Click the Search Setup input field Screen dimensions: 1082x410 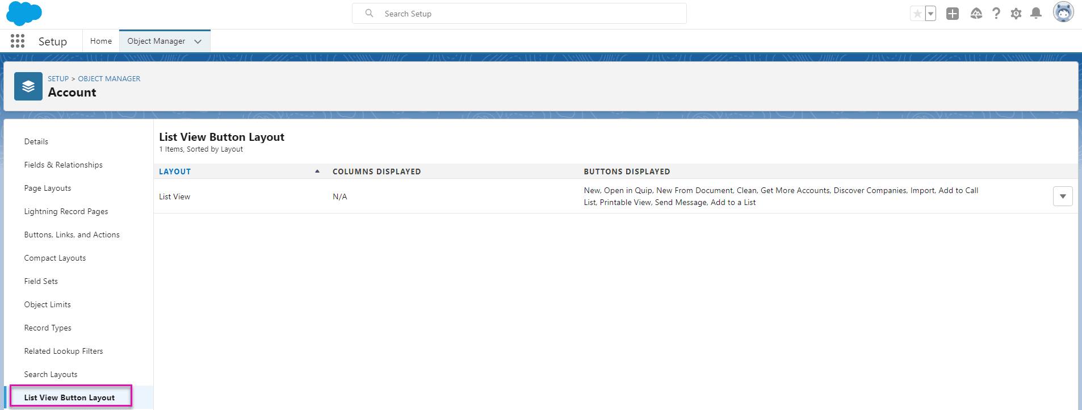tap(528, 14)
